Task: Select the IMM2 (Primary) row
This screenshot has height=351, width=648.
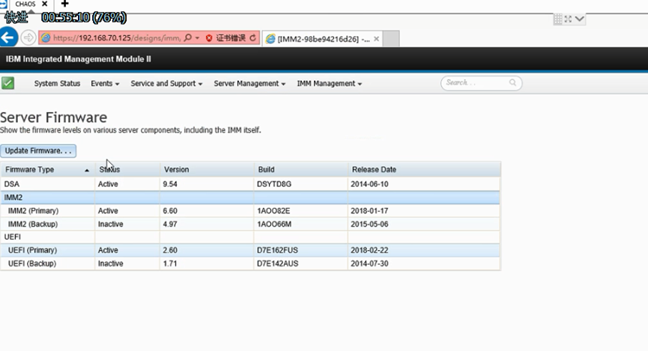Action: pos(250,210)
